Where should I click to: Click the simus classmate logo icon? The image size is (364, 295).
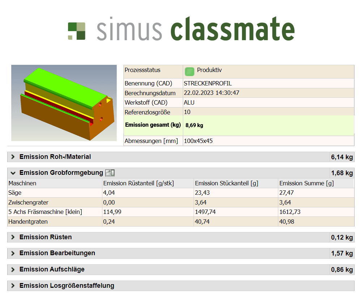(x=77, y=31)
